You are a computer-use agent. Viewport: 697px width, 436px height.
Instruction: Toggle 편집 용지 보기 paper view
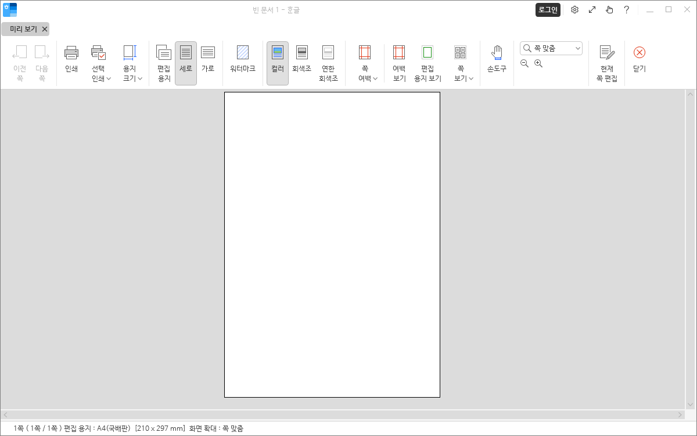pos(427,63)
